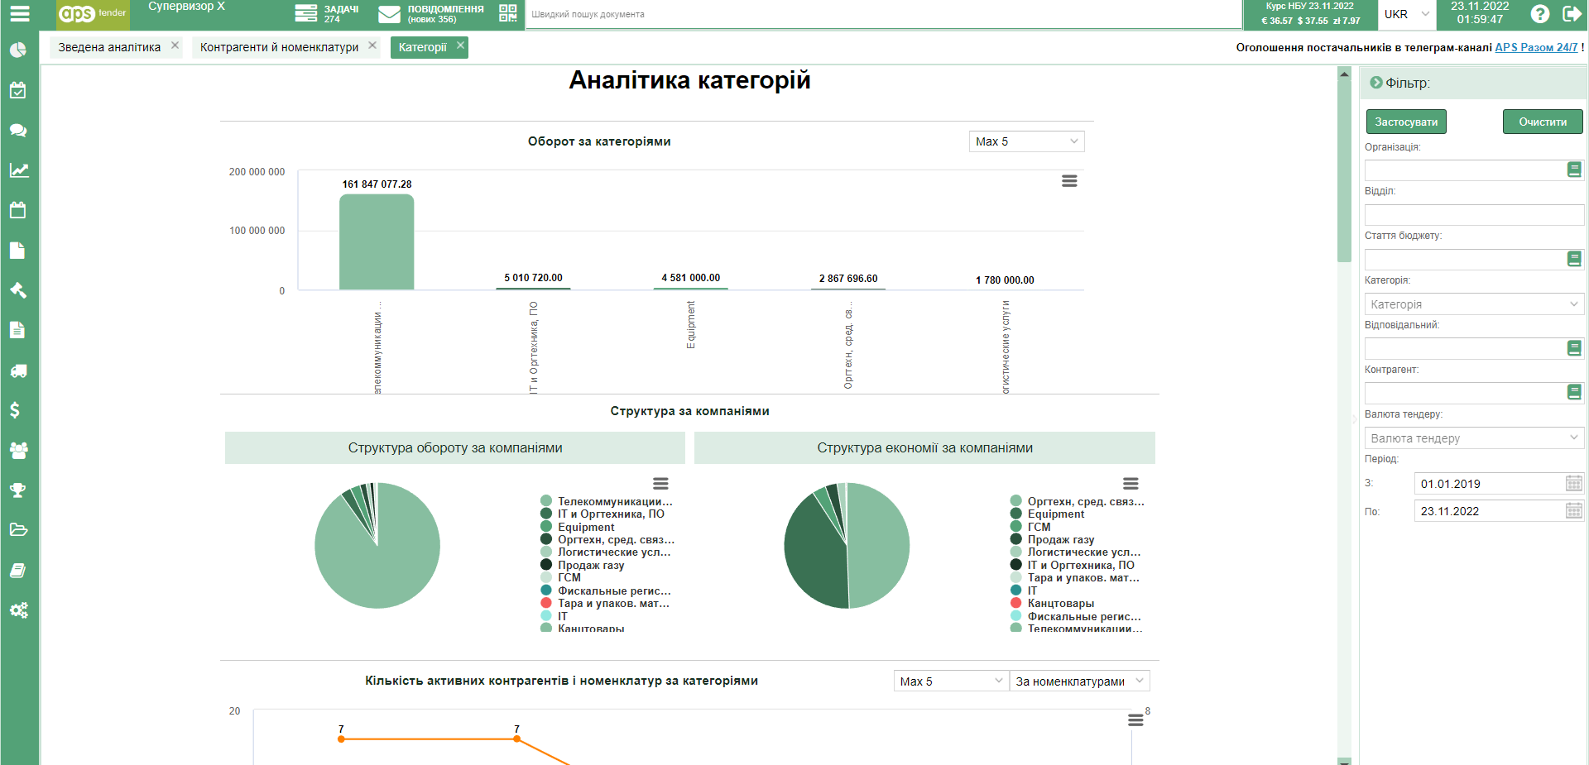Screen dimensions: 1589x765
Task: Open the settings gears sidebar icon
Action: click(18, 610)
